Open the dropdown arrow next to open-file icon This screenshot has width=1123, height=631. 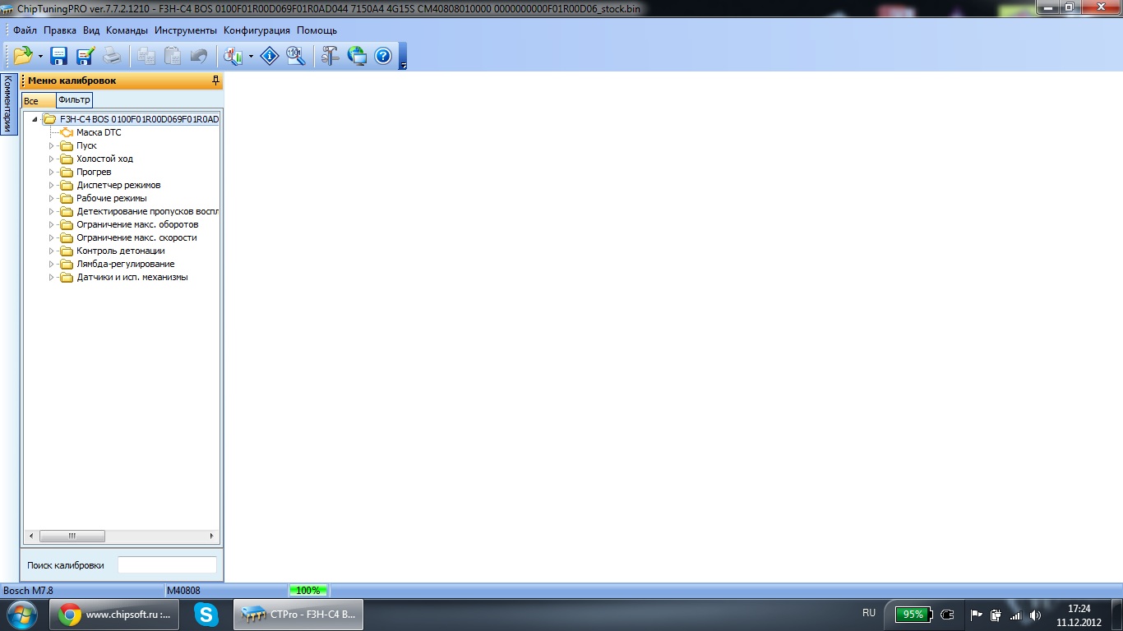(40, 57)
